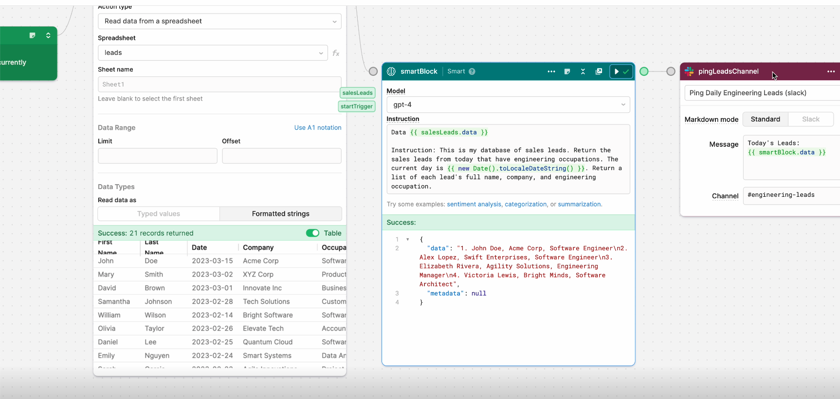Click the input connector left of smartBlock
840x399 pixels.
tap(373, 71)
